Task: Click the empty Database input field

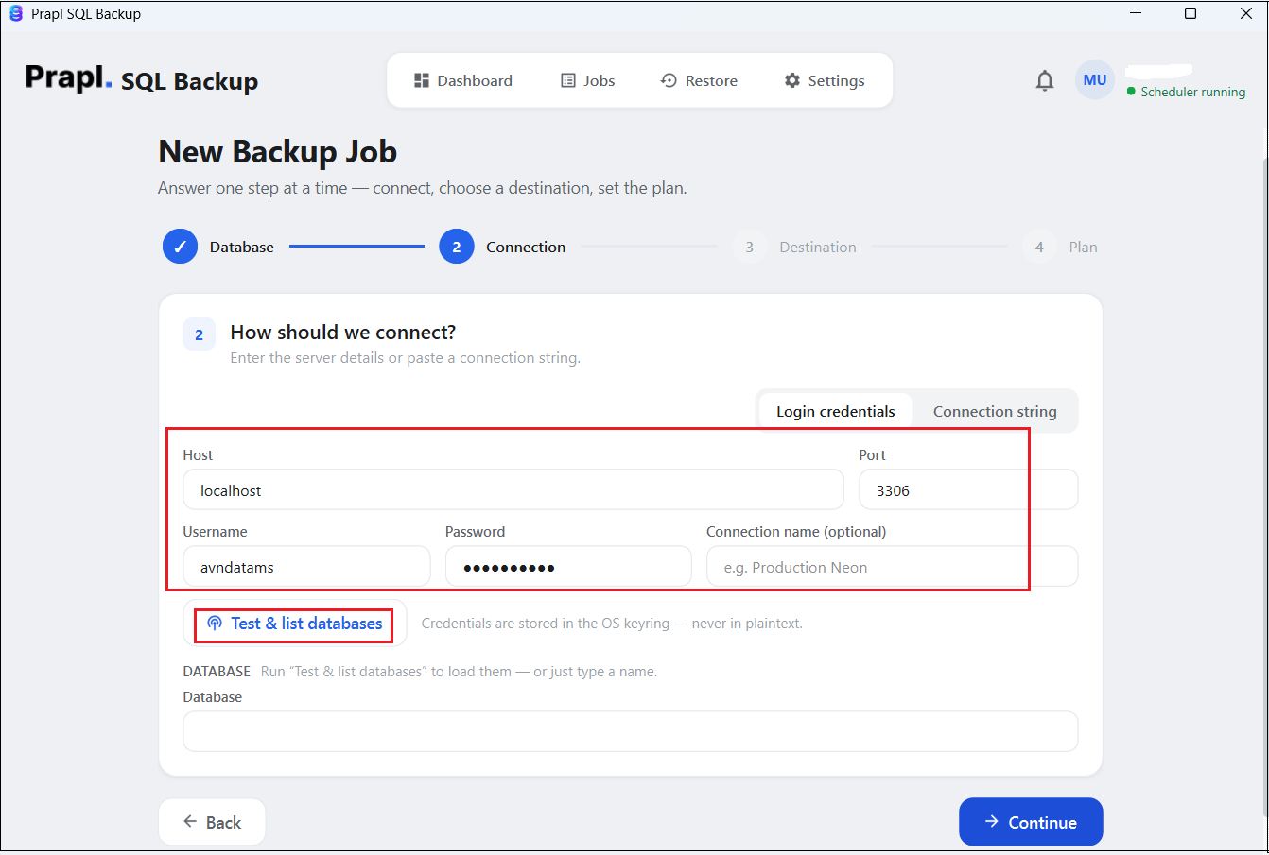Action: click(631, 731)
